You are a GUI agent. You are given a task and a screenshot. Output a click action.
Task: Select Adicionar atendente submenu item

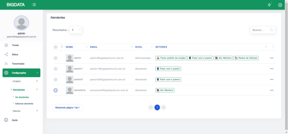click(24, 104)
